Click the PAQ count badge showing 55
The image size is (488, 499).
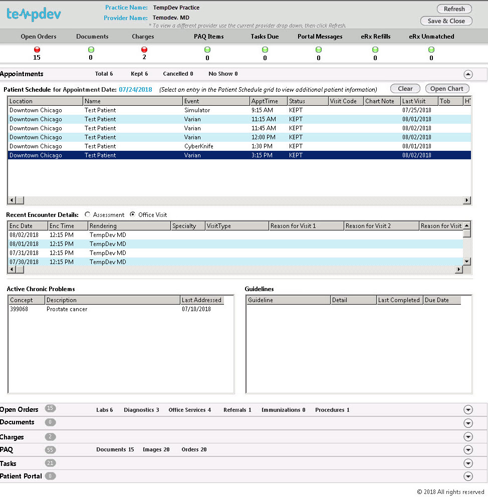click(50, 450)
